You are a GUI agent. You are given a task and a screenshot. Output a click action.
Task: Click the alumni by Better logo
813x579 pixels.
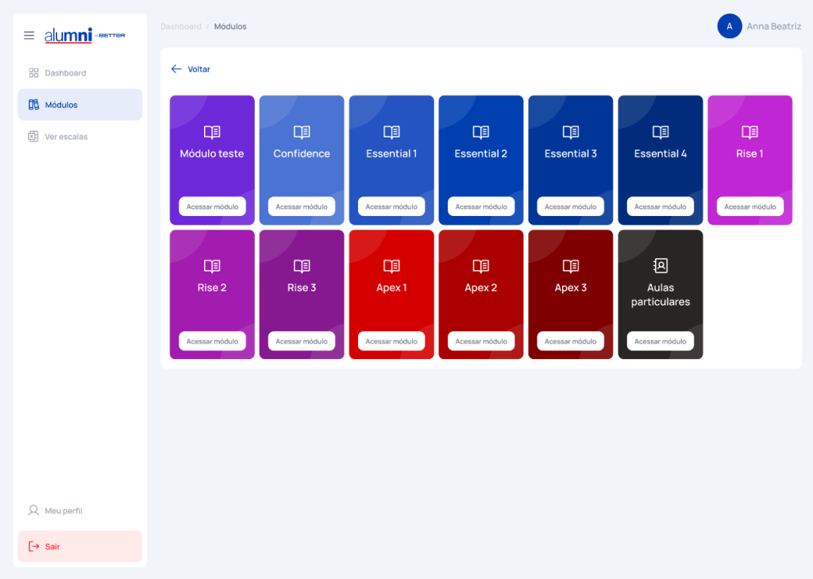(85, 36)
